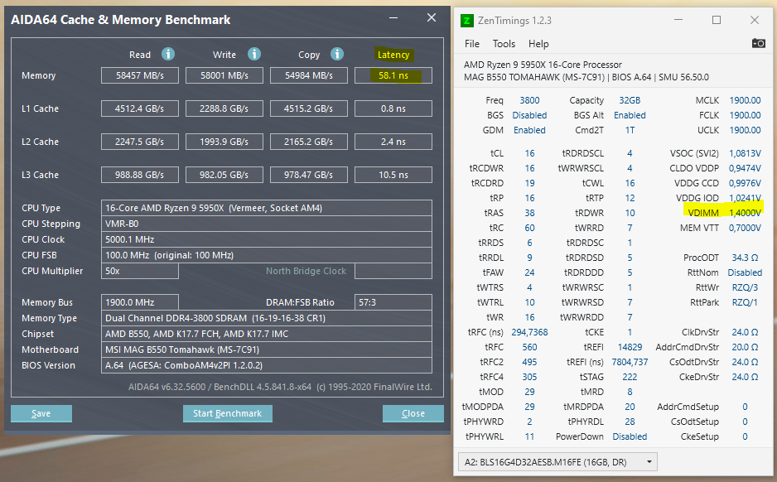Click the tRFC value 560
777x482 pixels.
(529, 347)
